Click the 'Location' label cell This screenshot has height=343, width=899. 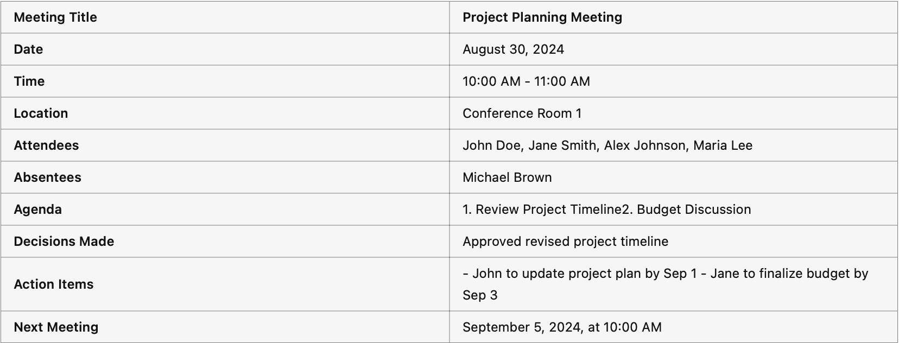click(x=225, y=113)
